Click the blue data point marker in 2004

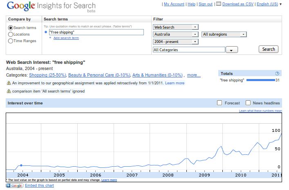21,165
